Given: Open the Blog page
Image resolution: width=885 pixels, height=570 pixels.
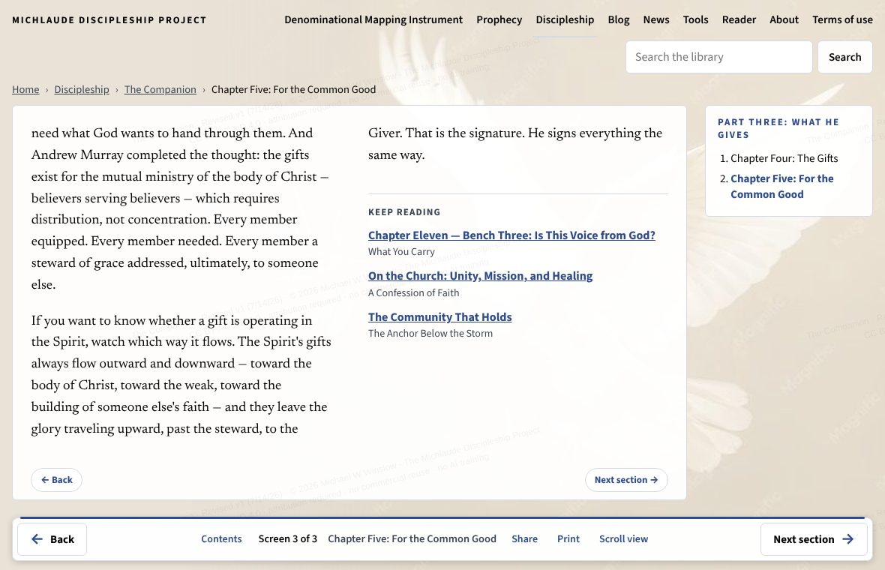Looking at the screenshot, I should tap(619, 19).
